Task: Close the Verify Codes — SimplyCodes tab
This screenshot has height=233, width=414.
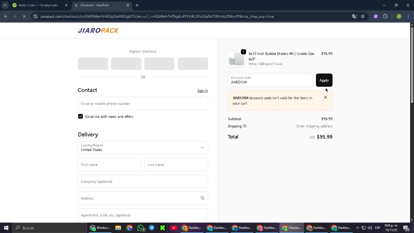Action: point(66,5)
